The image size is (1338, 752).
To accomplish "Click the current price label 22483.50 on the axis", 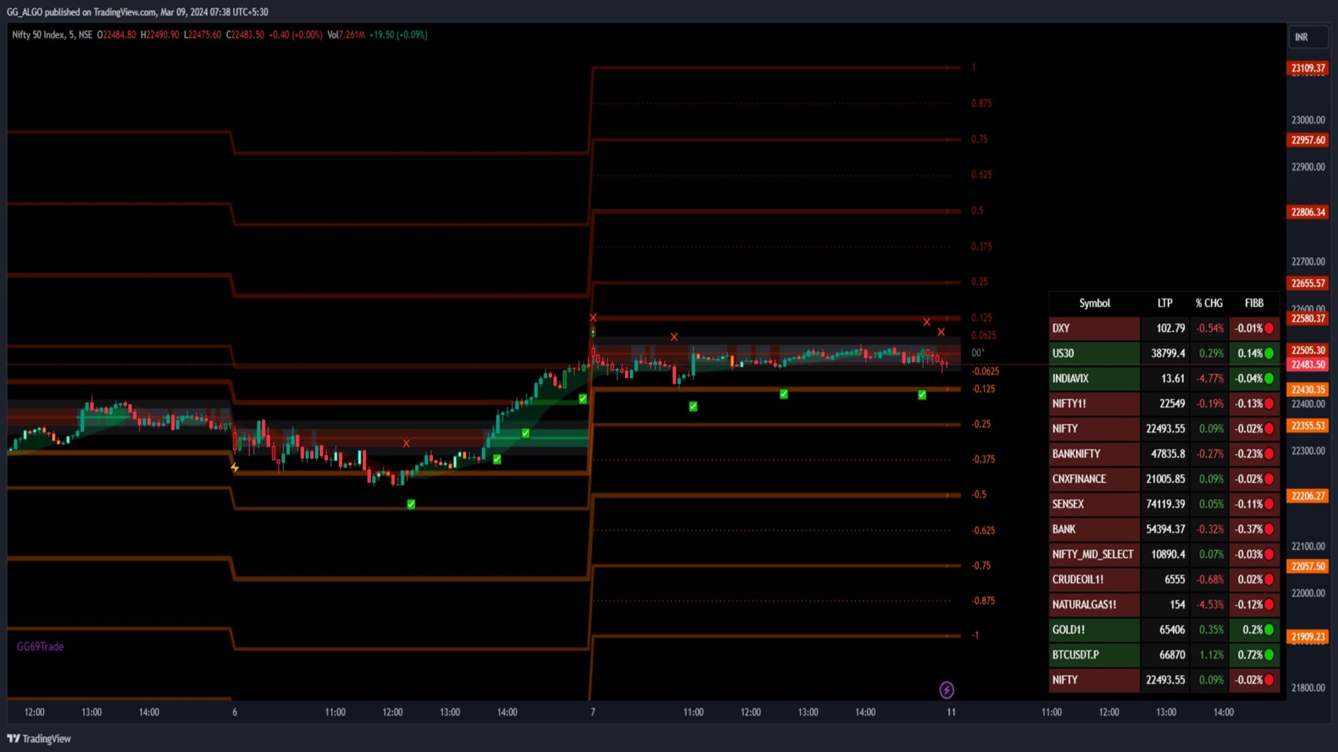I will pos(1308,365).
